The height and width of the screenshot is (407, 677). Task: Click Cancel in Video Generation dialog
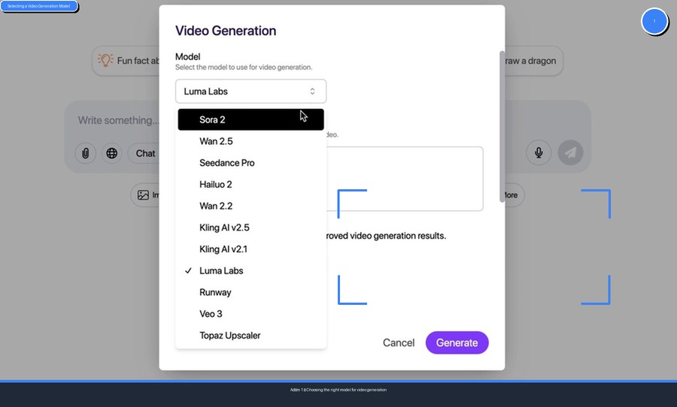[x=399, y=343]
